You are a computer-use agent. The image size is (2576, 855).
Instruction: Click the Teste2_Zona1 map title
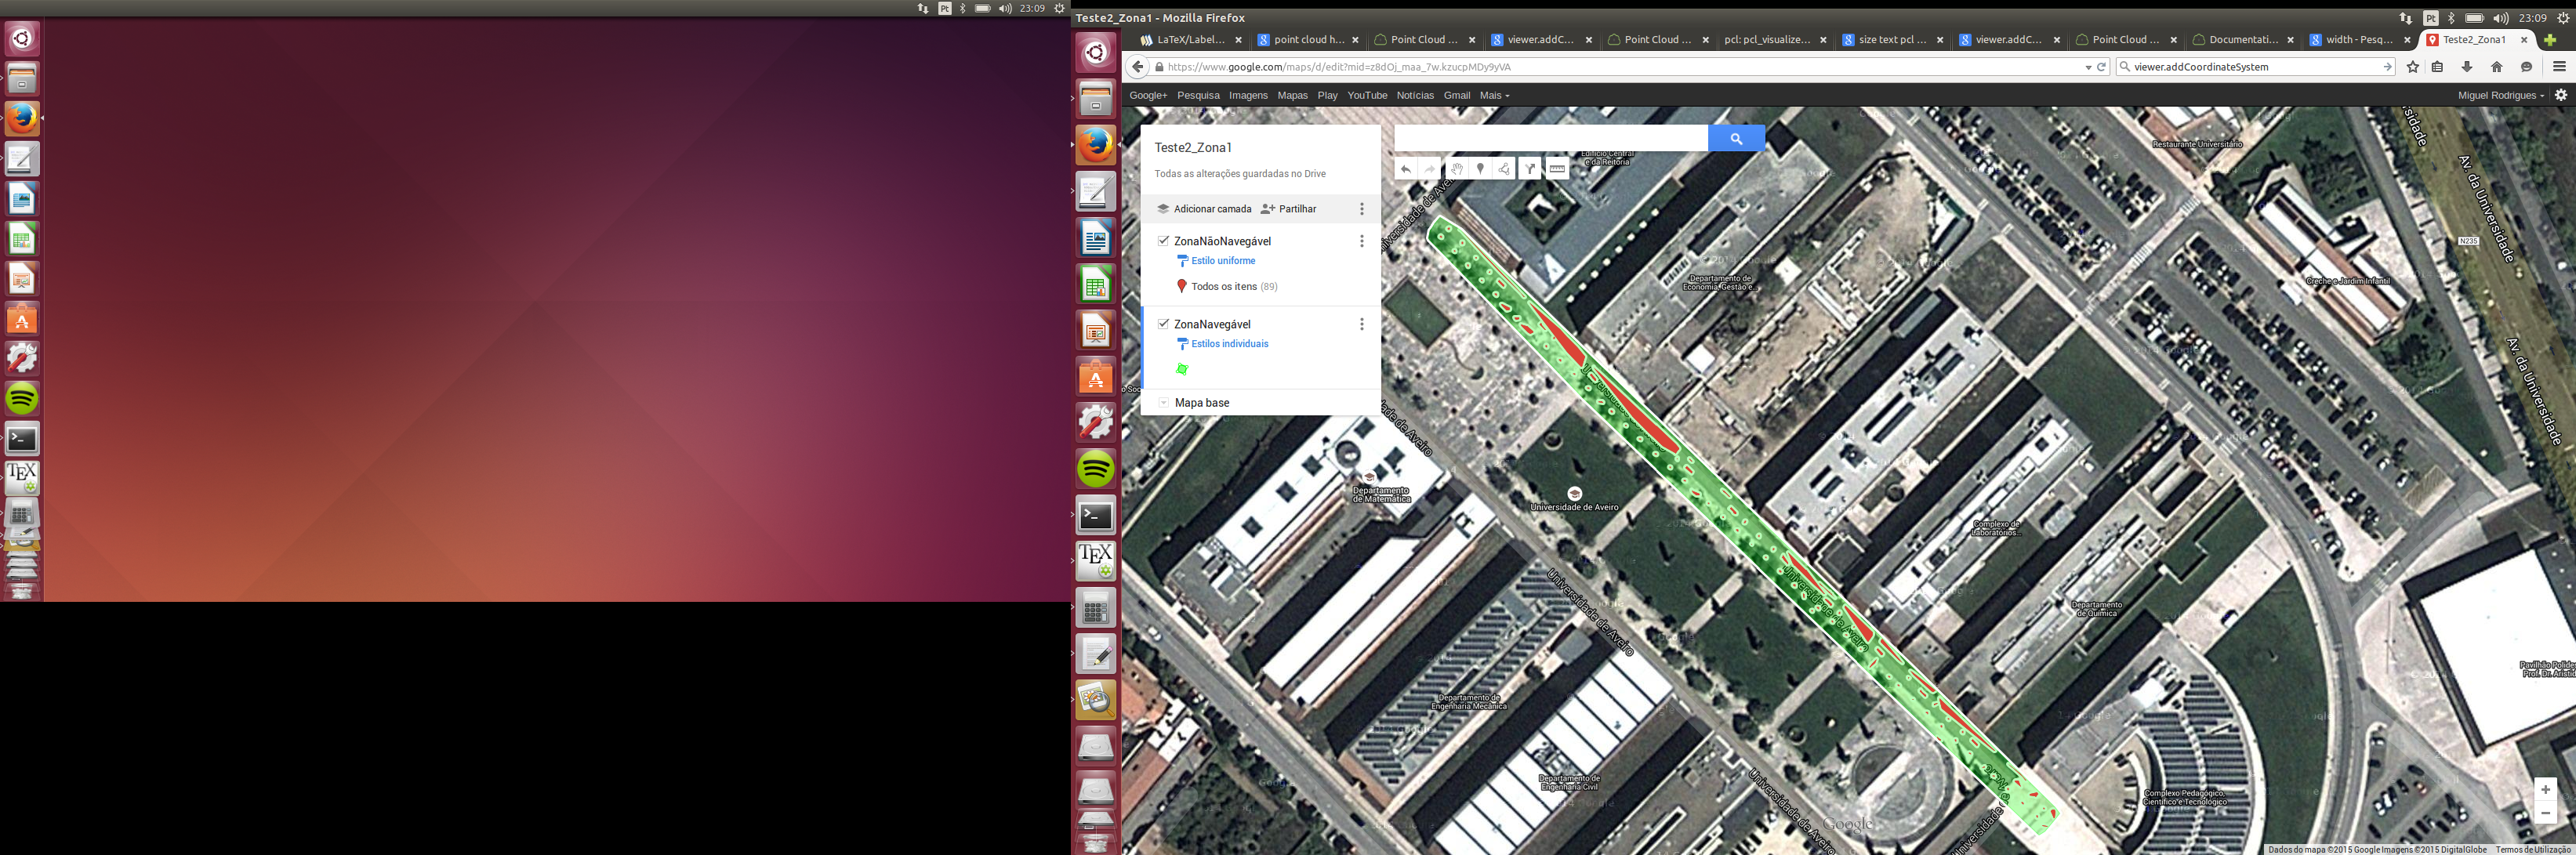click(x=1193, y=147)
